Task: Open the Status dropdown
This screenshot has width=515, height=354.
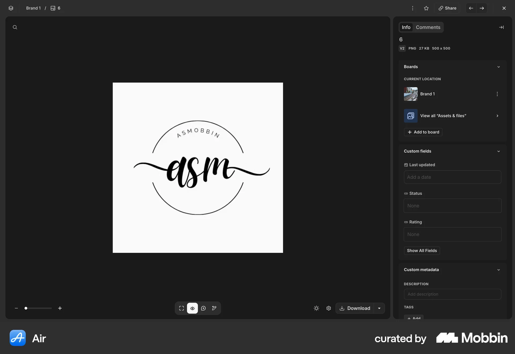Action: 453,206
